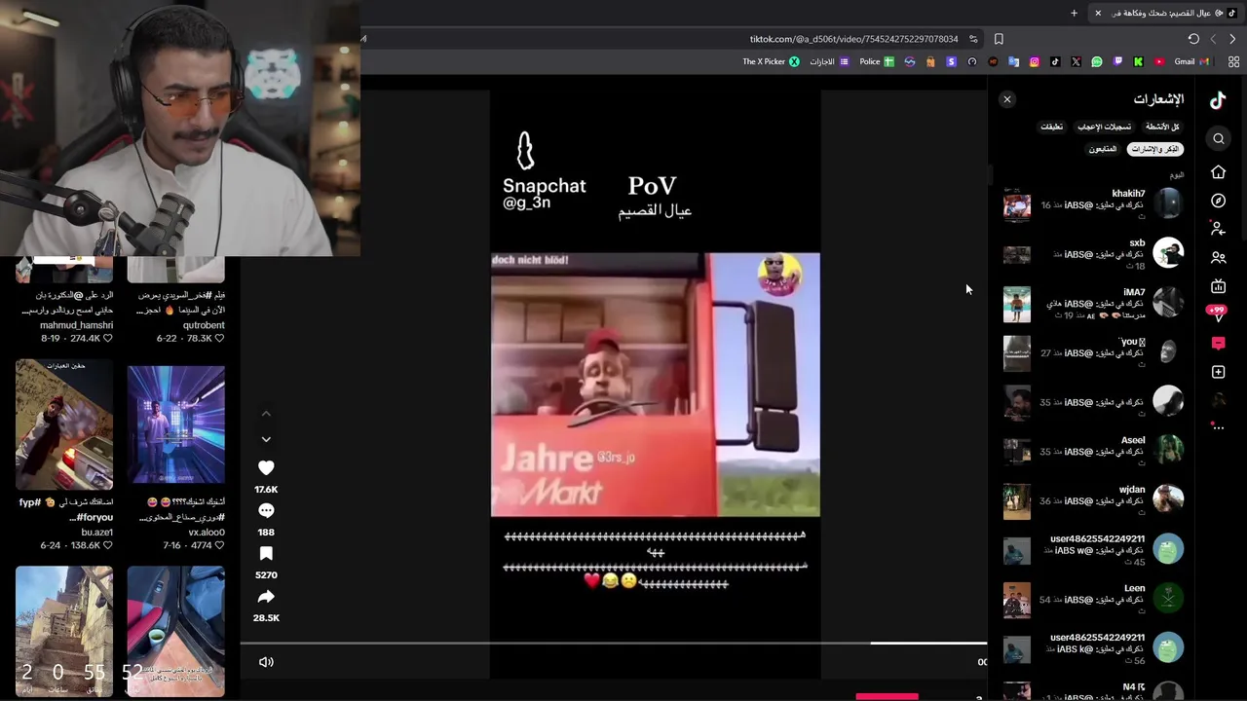
Task: Click the Upload plus icon in sidebar
Action: click(1218, 372)
